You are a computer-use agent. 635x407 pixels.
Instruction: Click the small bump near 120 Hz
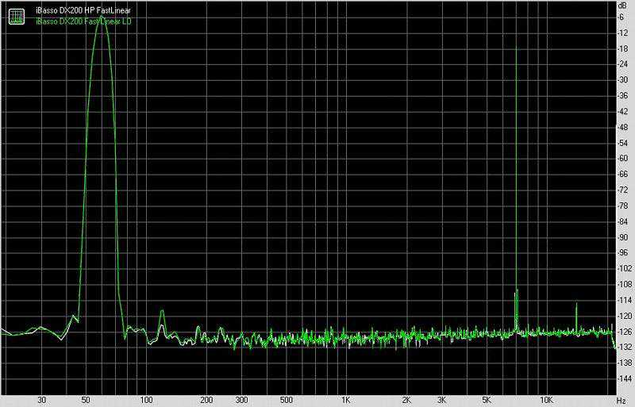161,313
